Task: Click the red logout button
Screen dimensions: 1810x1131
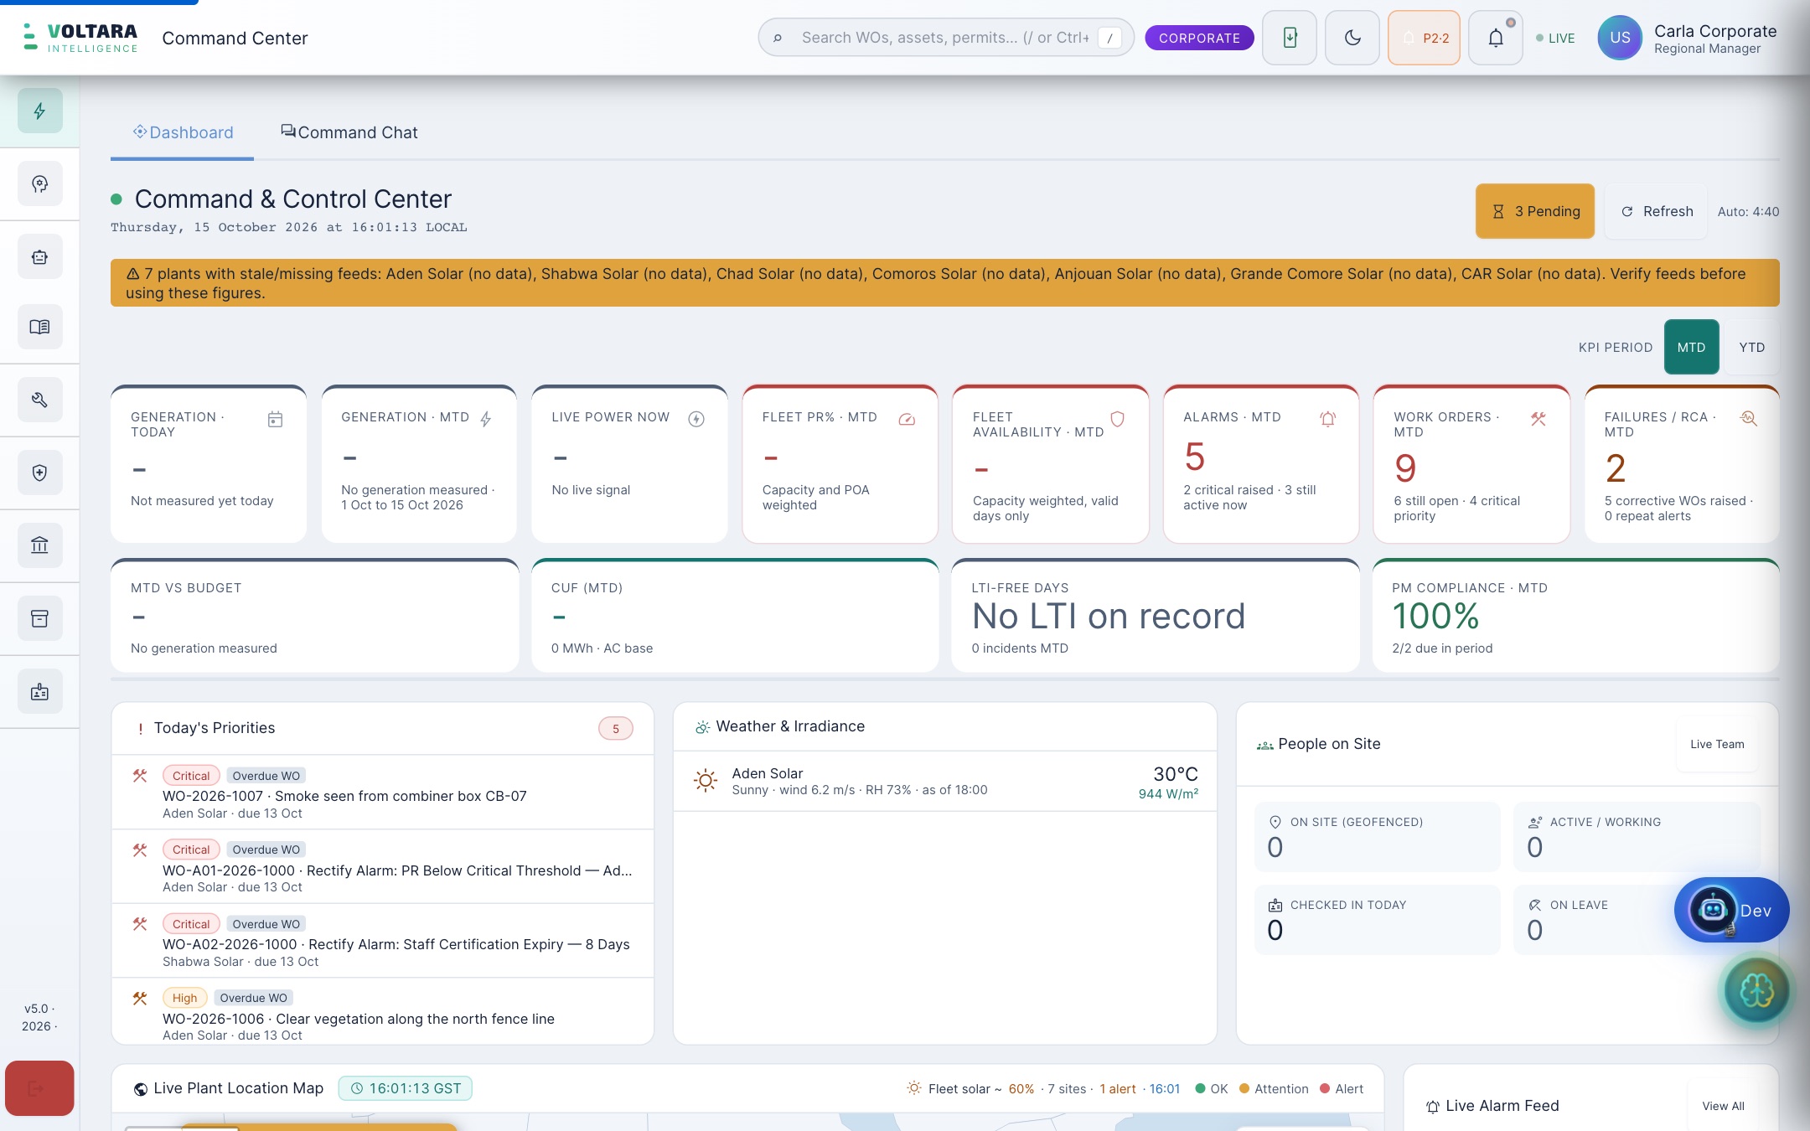Action: (x=39, y=1088)
